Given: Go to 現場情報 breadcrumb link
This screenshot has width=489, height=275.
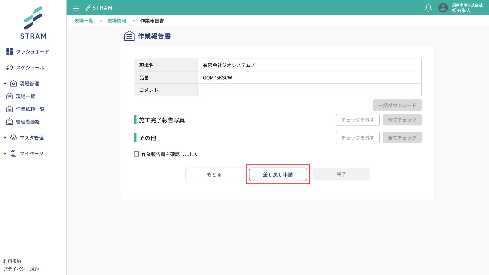Looking at the screenshot, I should coord(117,21).
